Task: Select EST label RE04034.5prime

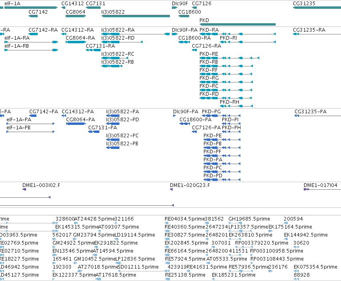Action: coord(185,219)
